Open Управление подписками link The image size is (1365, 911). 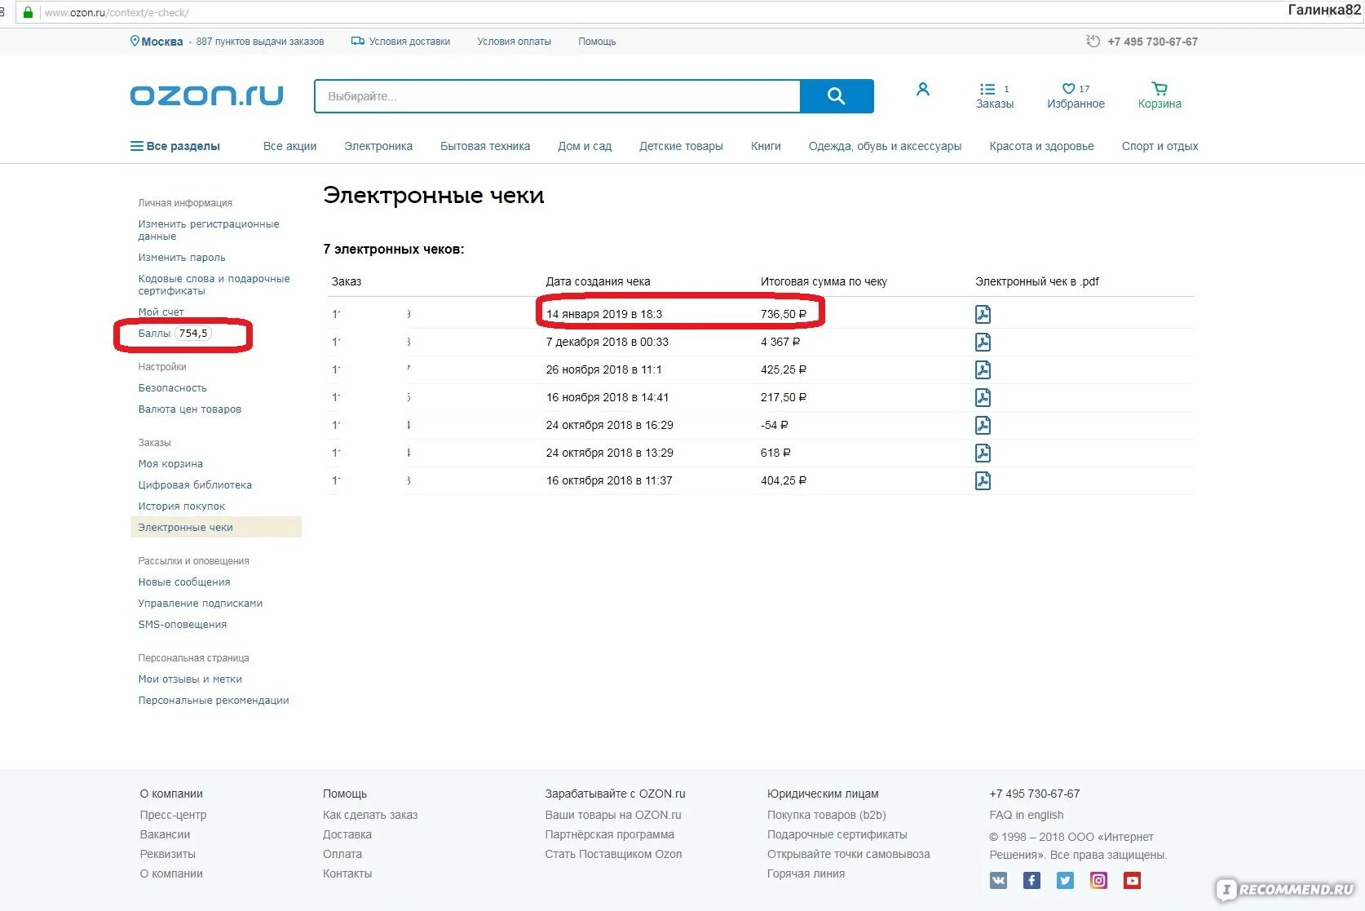tap(201, 604)
